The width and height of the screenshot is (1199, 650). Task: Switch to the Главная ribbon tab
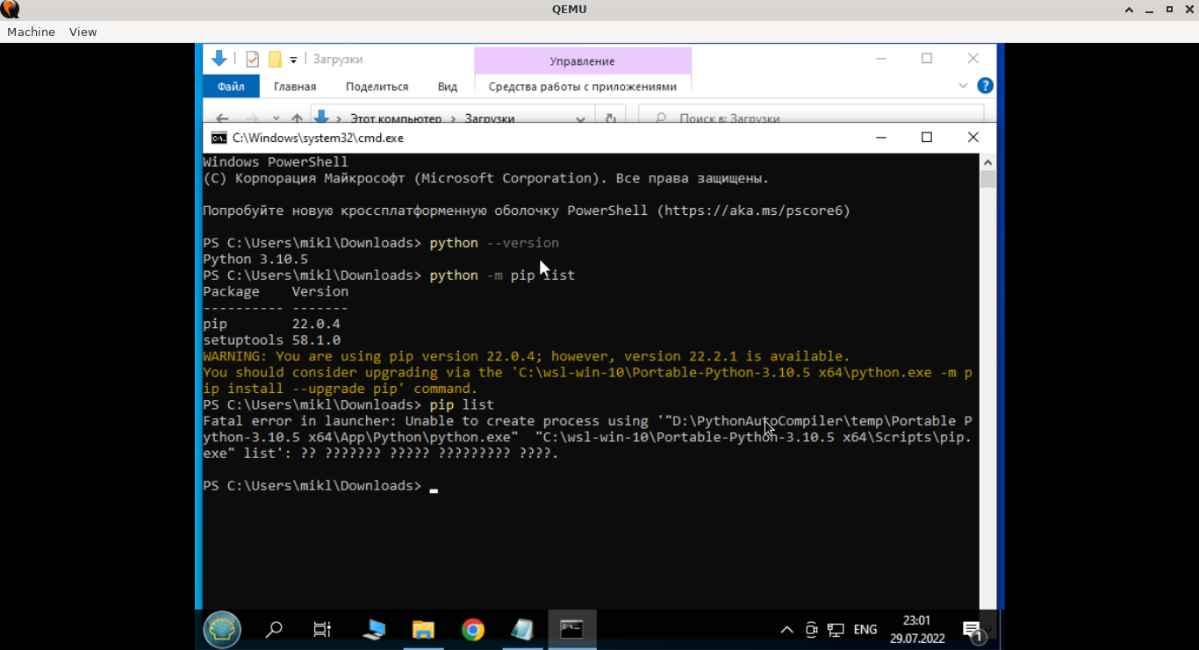[x=295, y=86]
